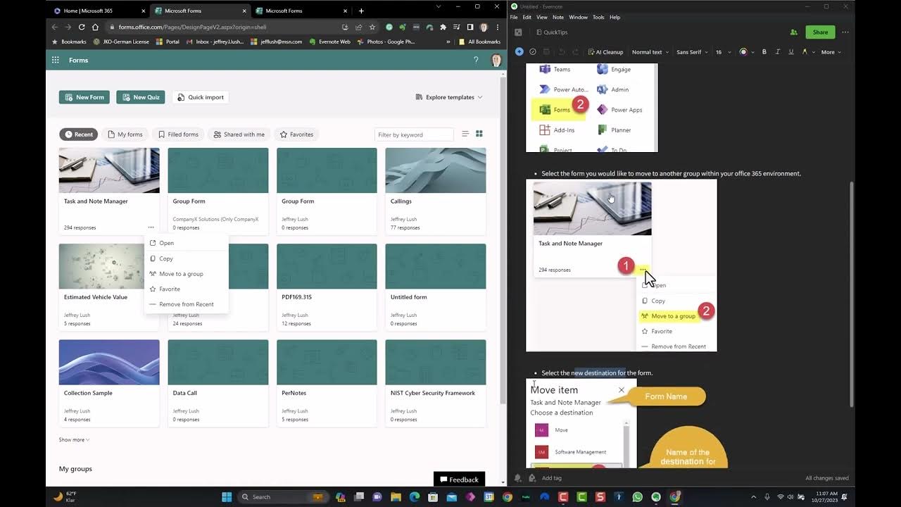Click the New Form button
Viewport: 901px width, 507px height.
click(x=84, y=97)
